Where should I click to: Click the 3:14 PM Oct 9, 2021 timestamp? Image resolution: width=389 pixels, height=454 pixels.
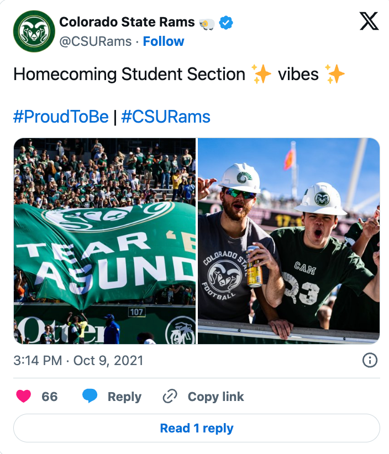tap(78, 361)
